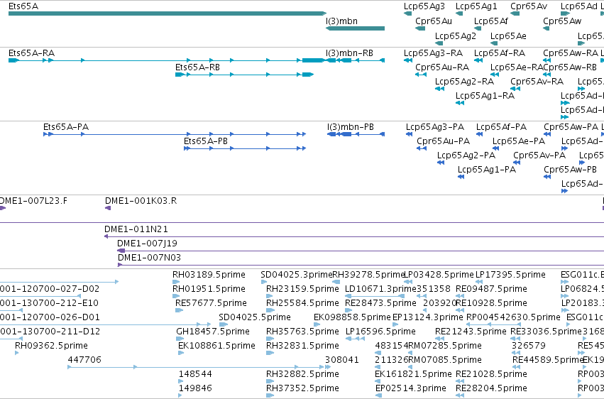This screenshot has height=399, width=604.
Task: Select the l(3)mbn-PB protein label
Action: tap(351, 126)
